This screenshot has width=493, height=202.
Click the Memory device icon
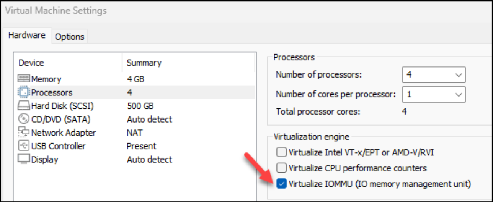(x=24, y=79)
